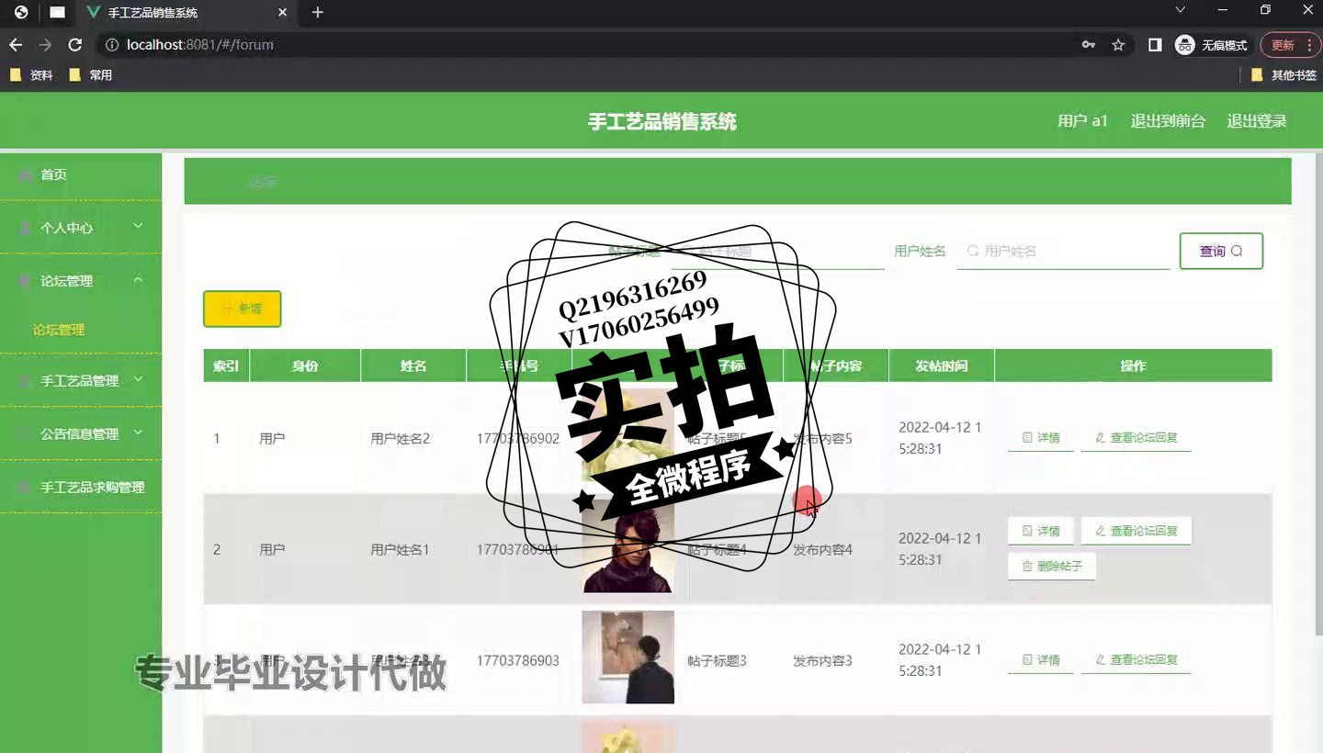Click 用户 a1 in the header
Image resolution: width=1323 pixels, height=753 pixels.
click(1082, 121)
